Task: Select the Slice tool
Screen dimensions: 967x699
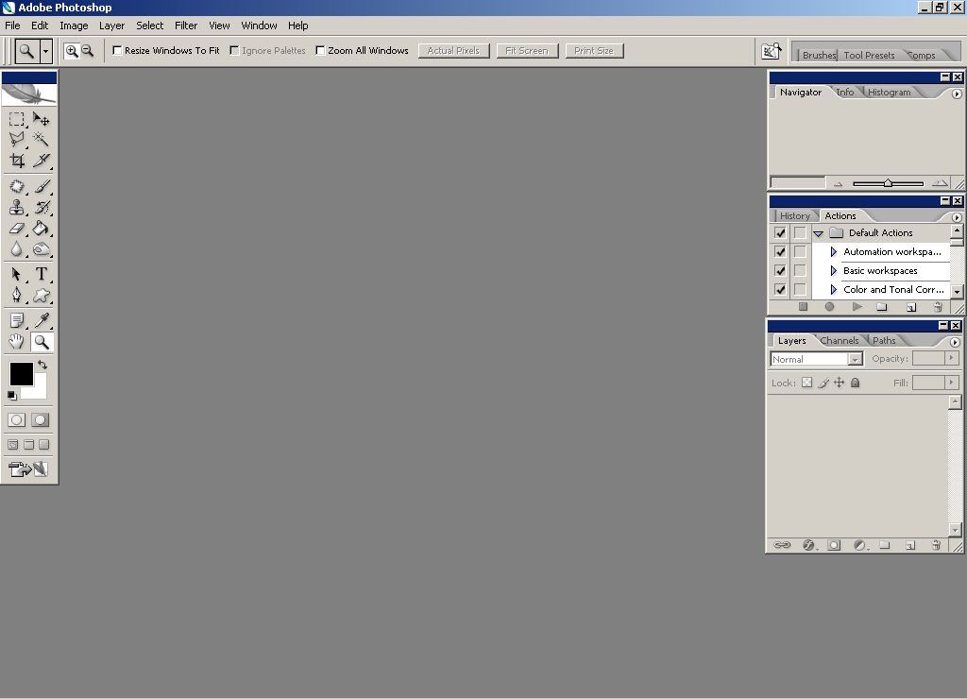Action: [x=41, y=161]
